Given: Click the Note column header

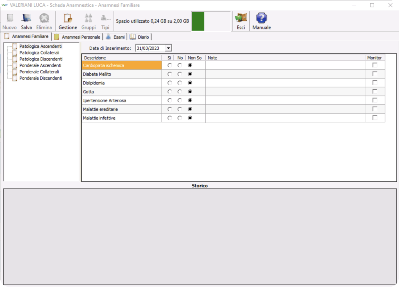Looking at the screenshot, I should click(285, 58).
